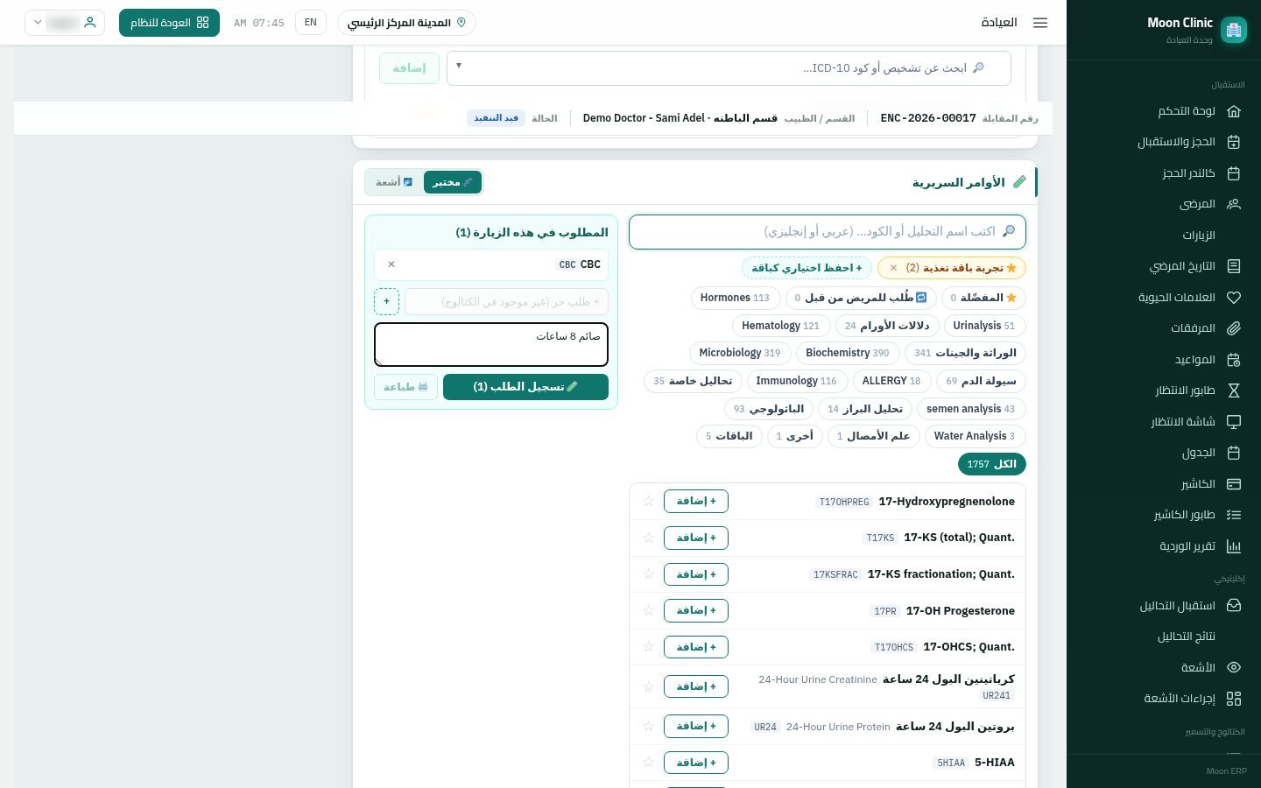Click احفظ اختياري كباقة save set
This screenshot has width=1261, height=788.
click(x=807, y=268)
